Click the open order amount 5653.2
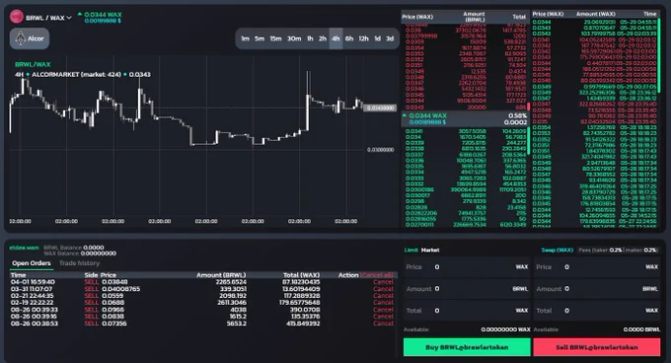671x363 pixels. coord(236,324)
